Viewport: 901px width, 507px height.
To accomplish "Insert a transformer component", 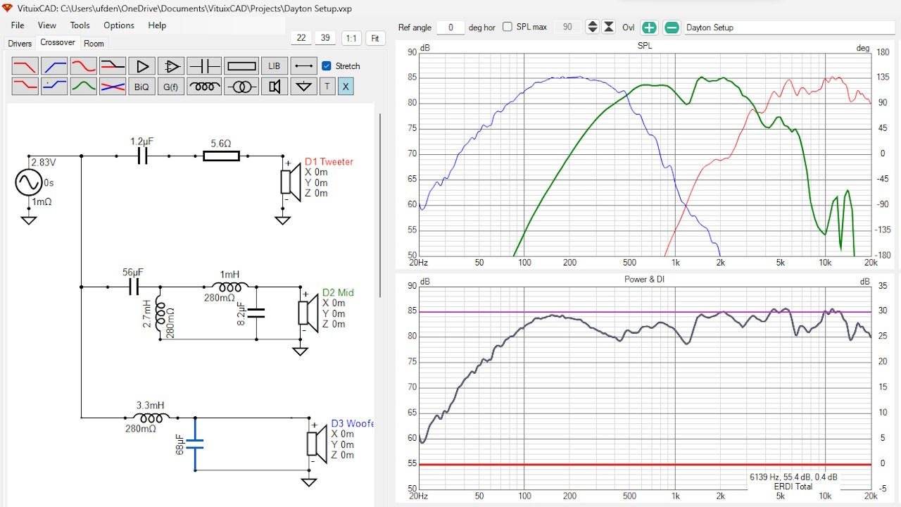I will (241, 87).
